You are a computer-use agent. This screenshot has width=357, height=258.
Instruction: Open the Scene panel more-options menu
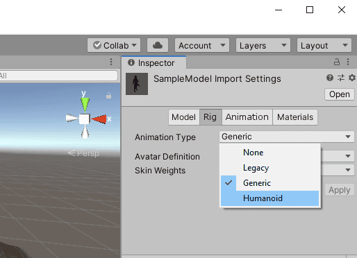(x=111, y=62)
